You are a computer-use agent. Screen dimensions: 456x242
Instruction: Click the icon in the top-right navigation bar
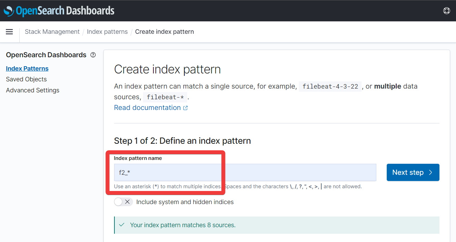(x=447, y=11)
